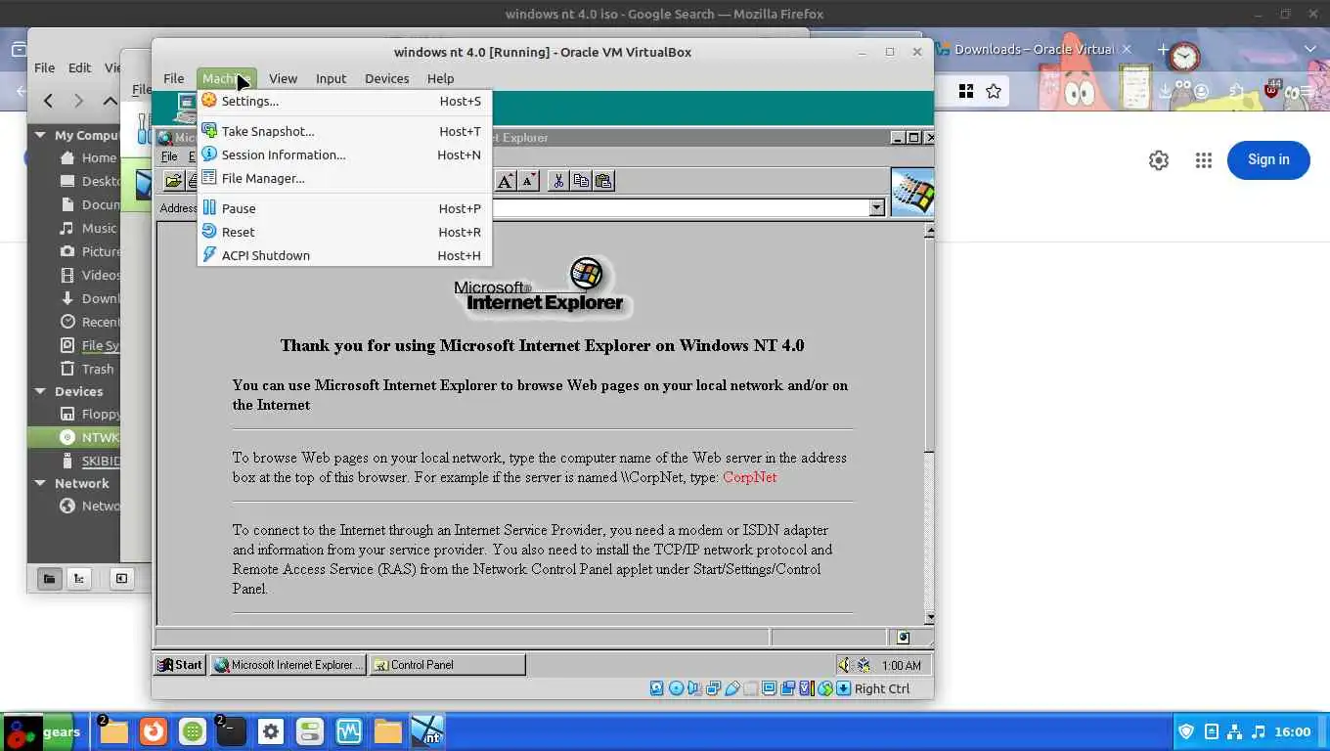Click the mouse integration status icon
The width and height of the screenshot is (1330, 751).
pyautogui.click(x=824, y=688)
